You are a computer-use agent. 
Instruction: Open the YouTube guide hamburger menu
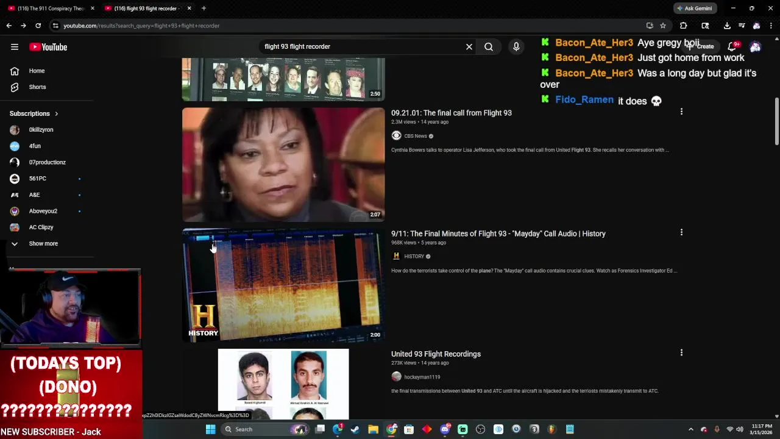point(15,47)
